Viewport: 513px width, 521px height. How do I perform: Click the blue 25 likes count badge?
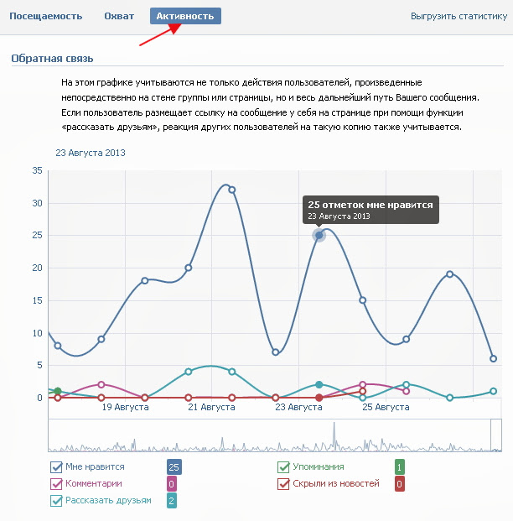point(174,467)
